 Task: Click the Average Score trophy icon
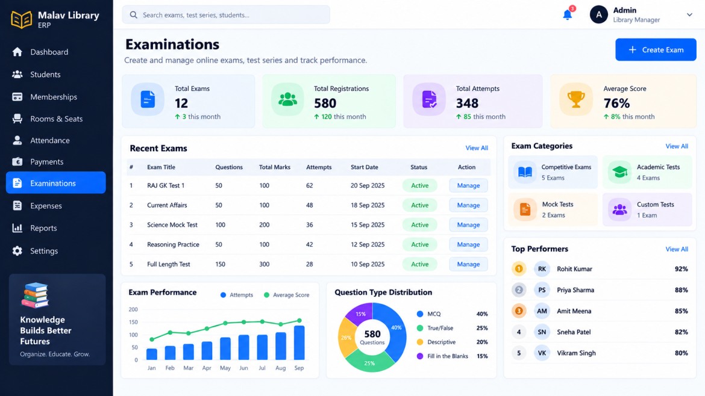click(x=576, y=99)
